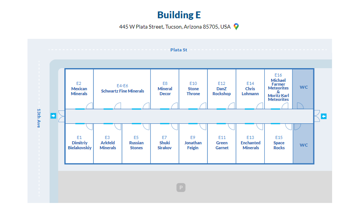Select the lower WC restroom area
Screen dimensions: 363x214
304,145
